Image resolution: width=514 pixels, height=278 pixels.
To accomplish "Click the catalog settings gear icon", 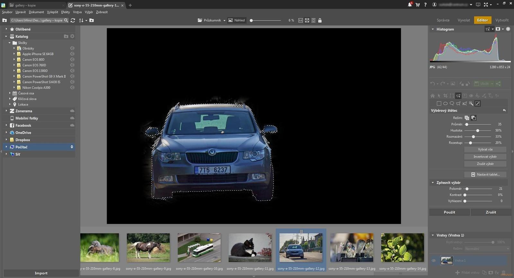I will (72, 36).
